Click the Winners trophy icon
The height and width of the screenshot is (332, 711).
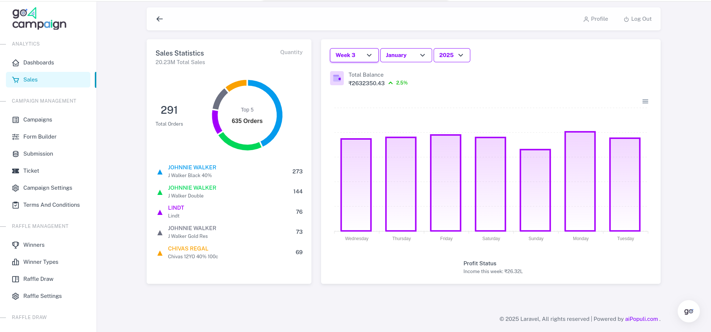tap(16, 245)
